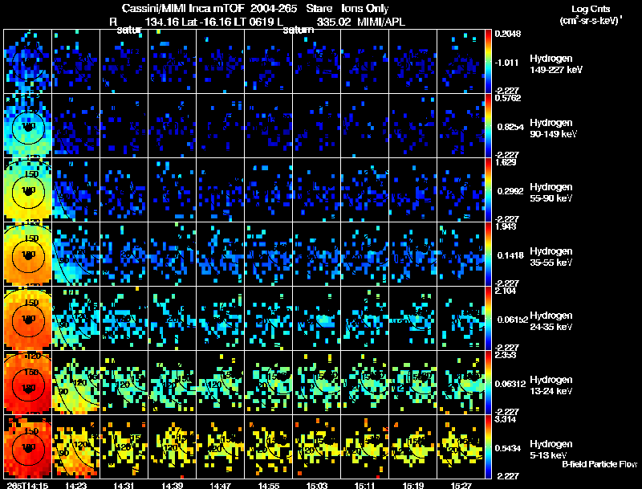Click the "15:27" time label
The width and height of the screenshot is (642, 489).
point(461,485)
